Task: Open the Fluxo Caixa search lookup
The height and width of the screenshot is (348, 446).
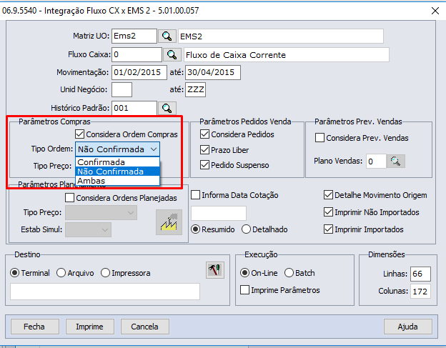Action: pyautogui.click(x=172, y=54)
